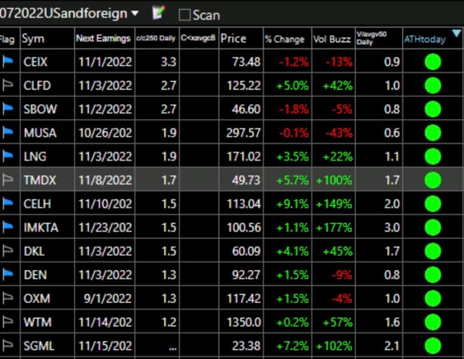Screen dimensions: 464x359
Task: Select the IMKTA symbol
Action: (41, 227)
